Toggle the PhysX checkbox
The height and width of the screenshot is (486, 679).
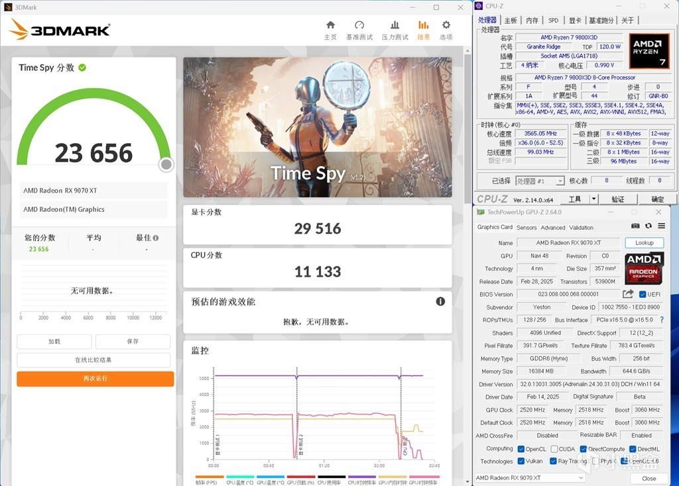click(596, 462)
